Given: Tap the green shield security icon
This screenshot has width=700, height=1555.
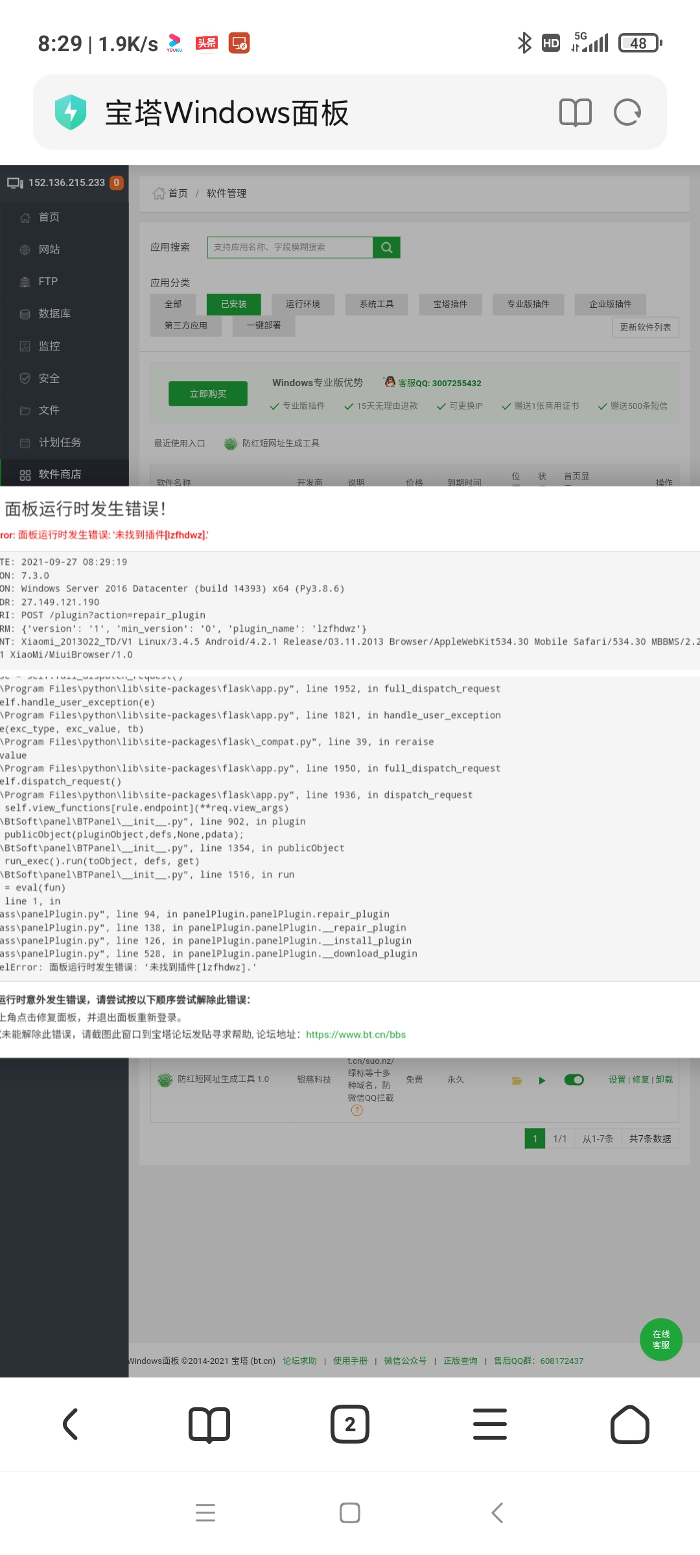Looking at the screenshot, I should [71, 112].
